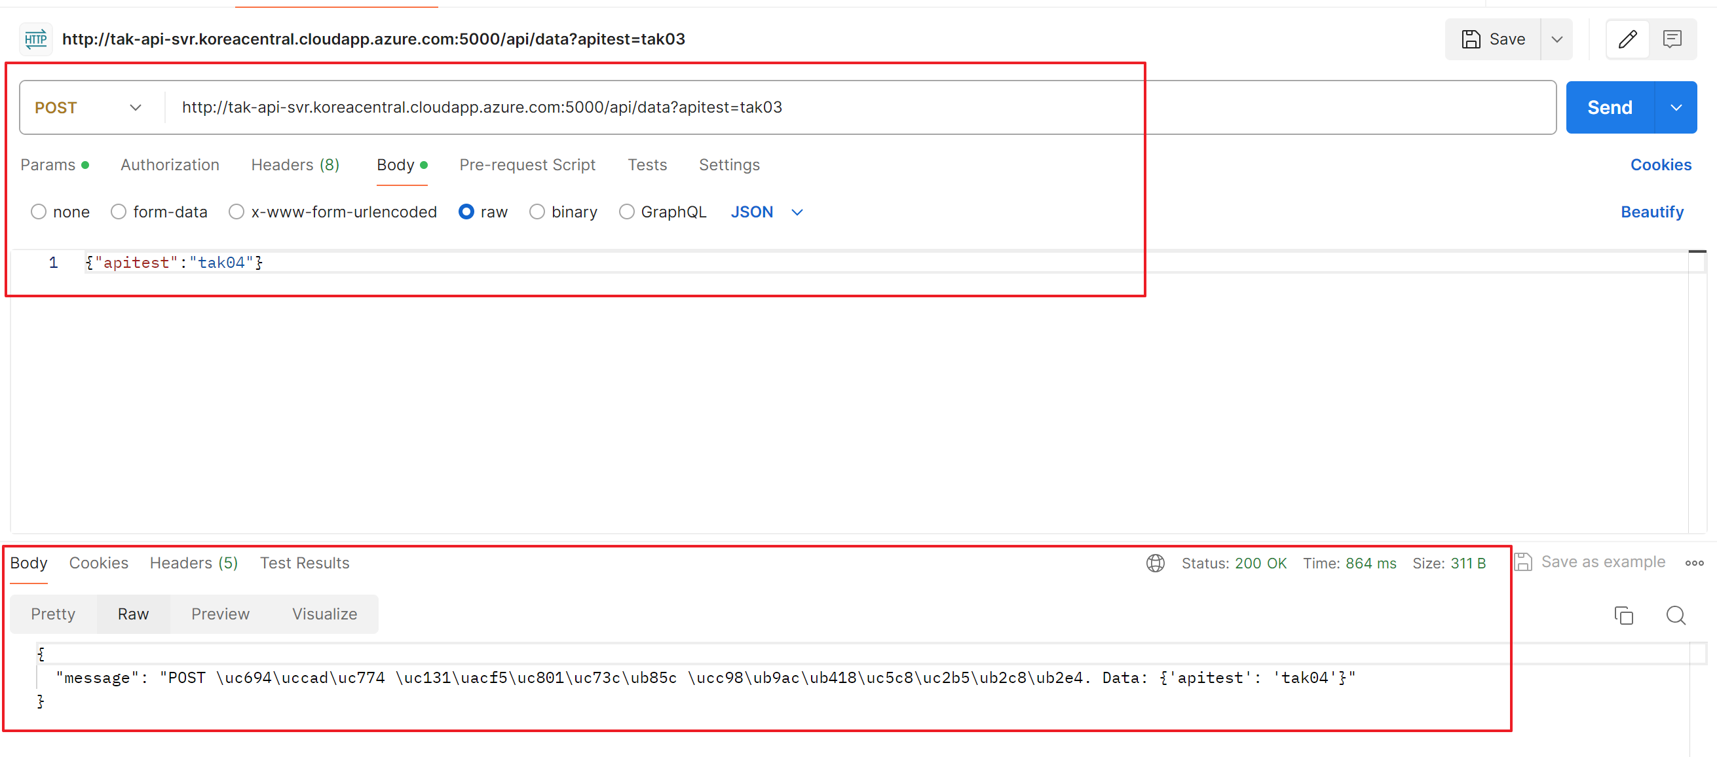Click the pencil edit icon
Viewport: 1717px width, 757px height.
1627,39
